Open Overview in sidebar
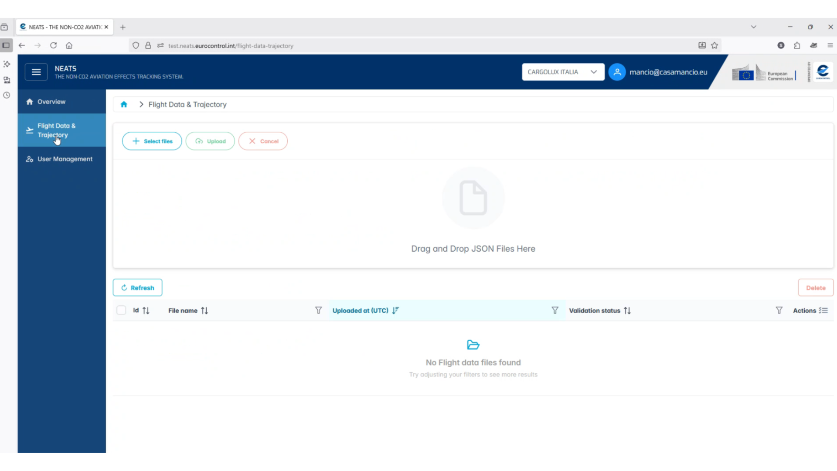The image size is (837, 471). 51,102
